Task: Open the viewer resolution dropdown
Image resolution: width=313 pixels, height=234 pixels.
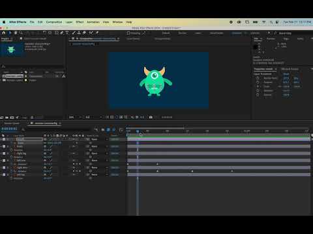Action: point(93,117)
